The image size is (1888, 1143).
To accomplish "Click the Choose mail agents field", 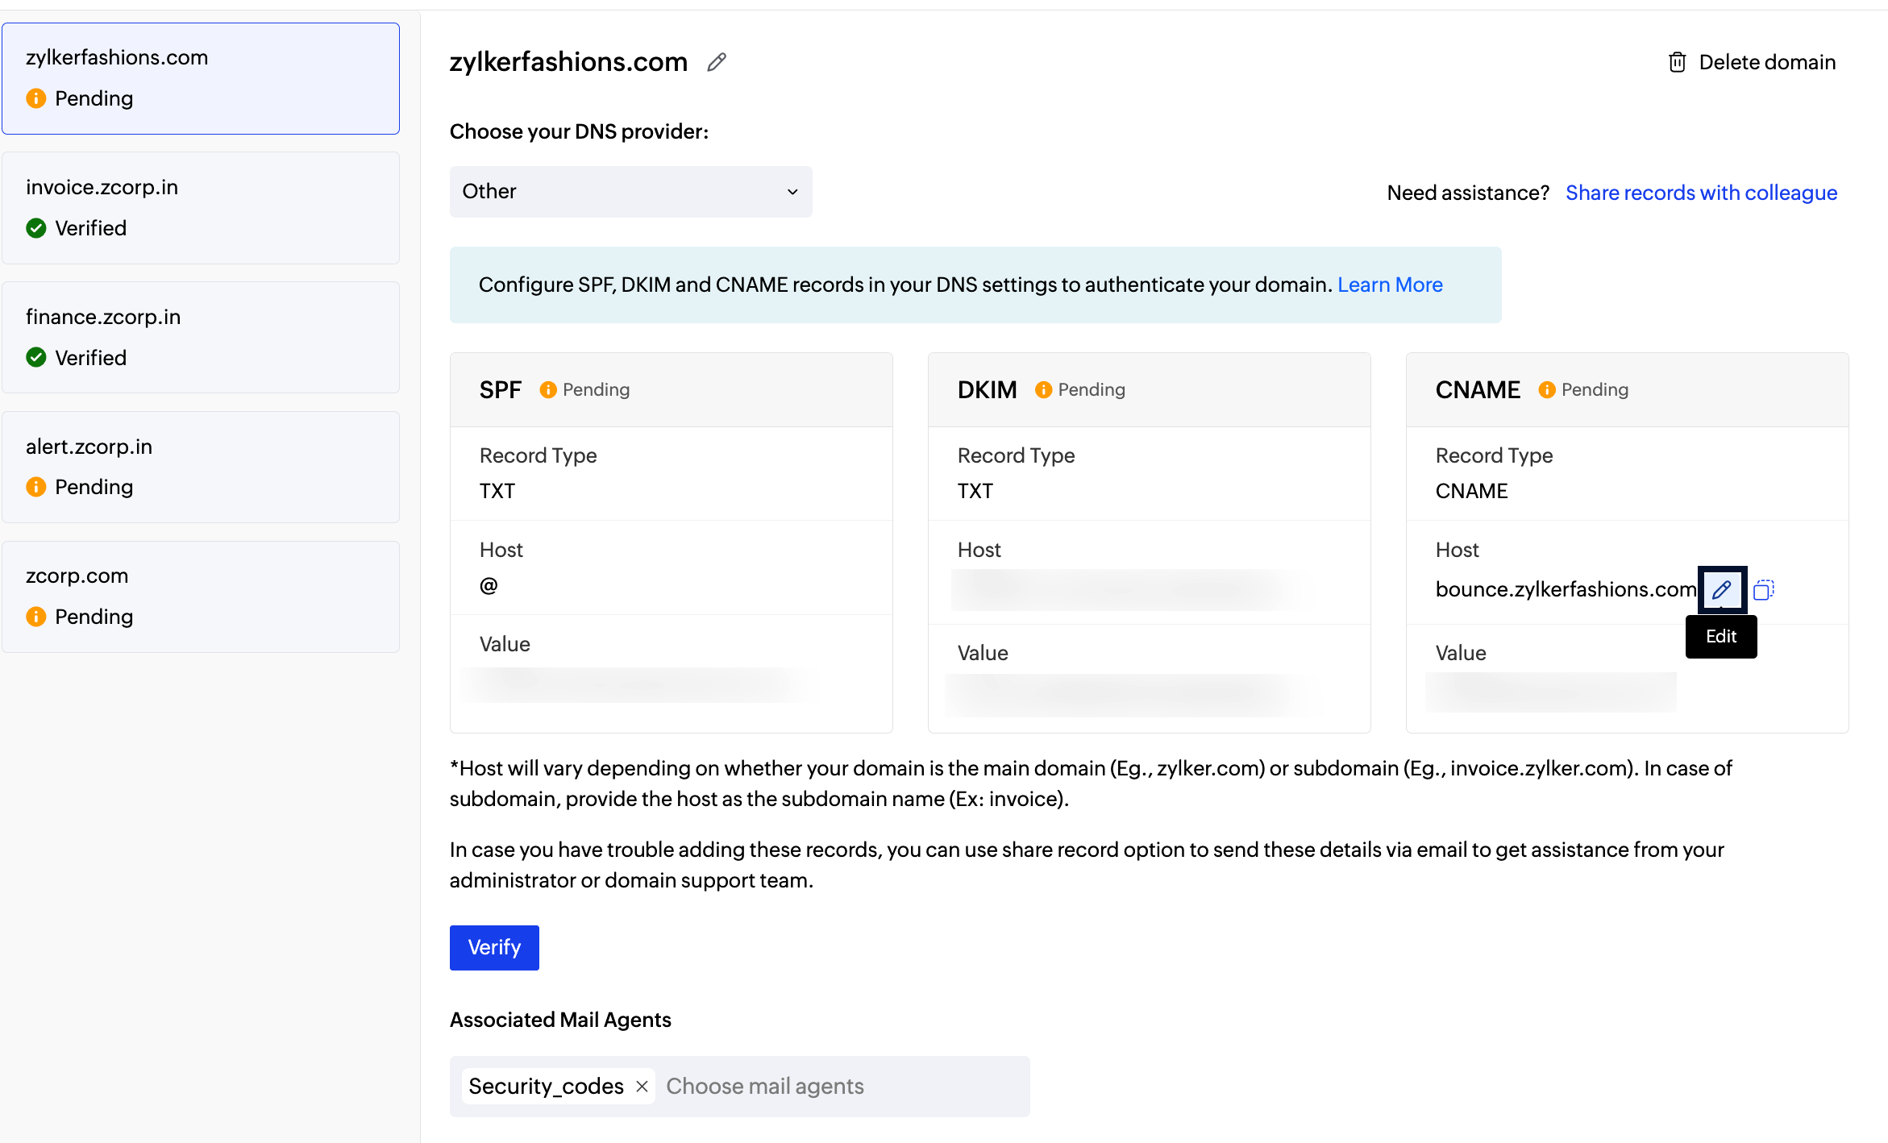I will tap(838, 1087).
